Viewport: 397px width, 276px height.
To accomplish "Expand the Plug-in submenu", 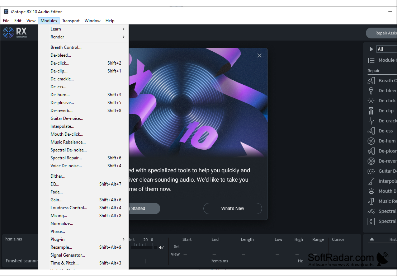I will pyautogui.click(x=83, y=239).
